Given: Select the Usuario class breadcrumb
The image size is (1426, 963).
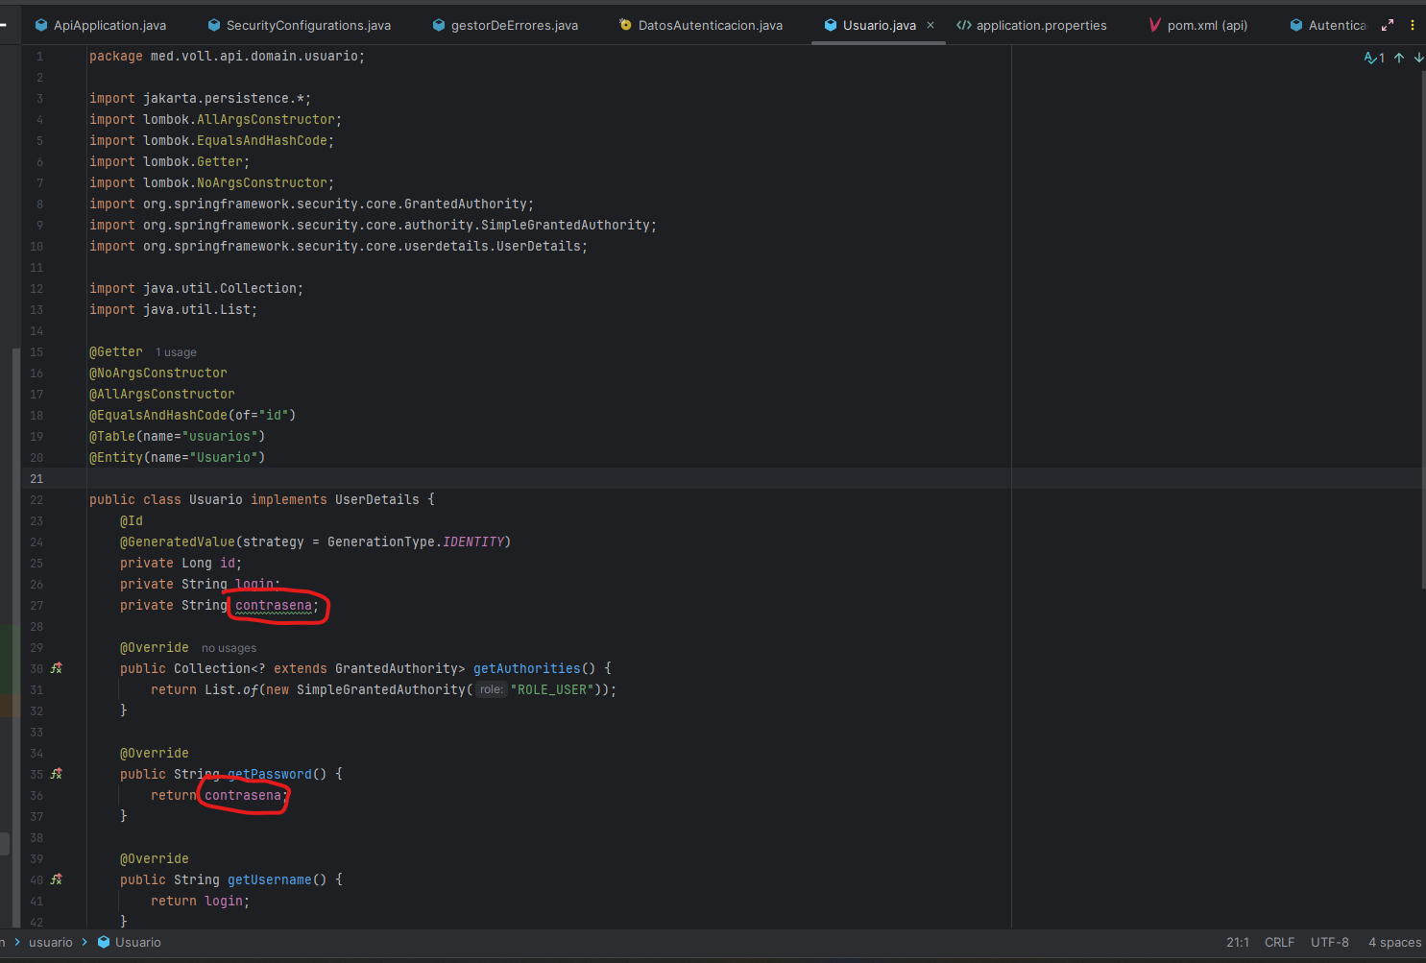Looking at the screenshot, I should (x=138, y=942).
